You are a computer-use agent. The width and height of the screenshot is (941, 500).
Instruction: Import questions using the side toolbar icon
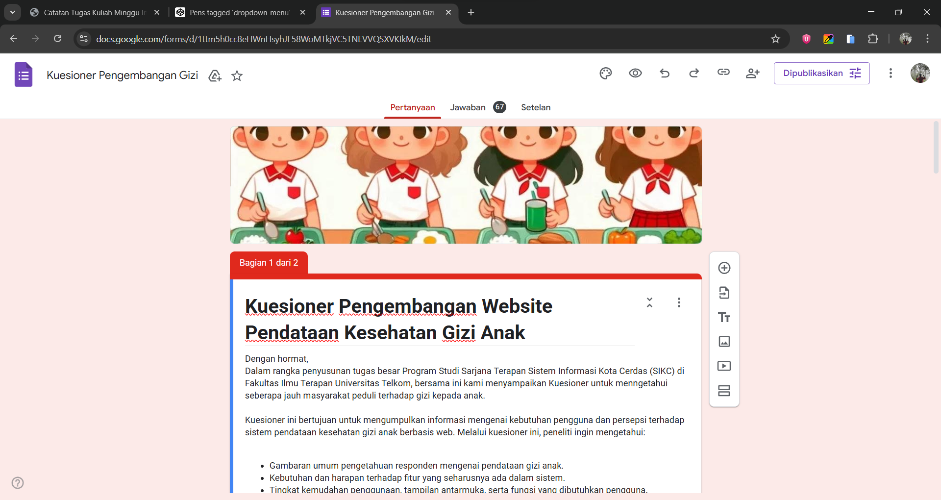point(724,293)
